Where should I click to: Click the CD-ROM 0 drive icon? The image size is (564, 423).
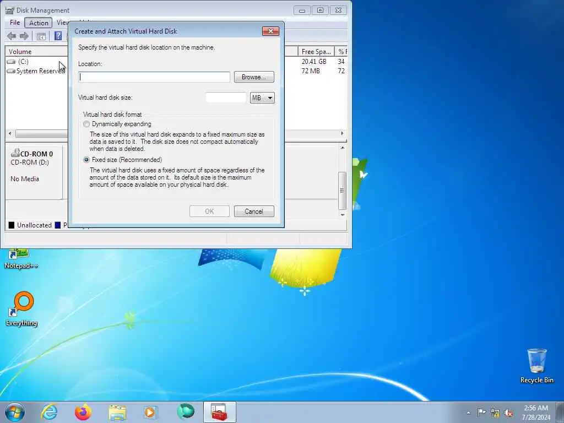tap(15, 153)
